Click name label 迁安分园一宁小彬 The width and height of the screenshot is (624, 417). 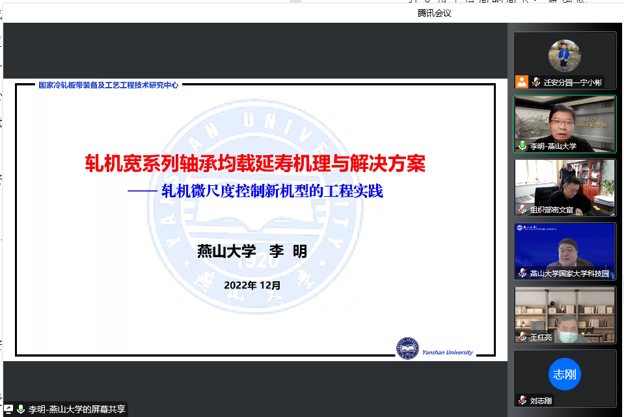[573, 82]
